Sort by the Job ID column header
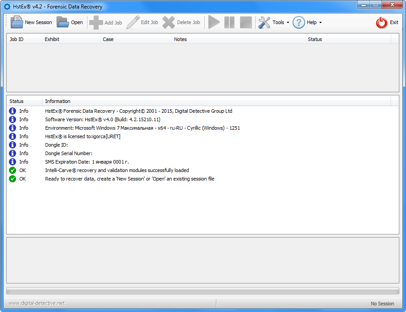The image size is (406, 312). pos(25,39)
